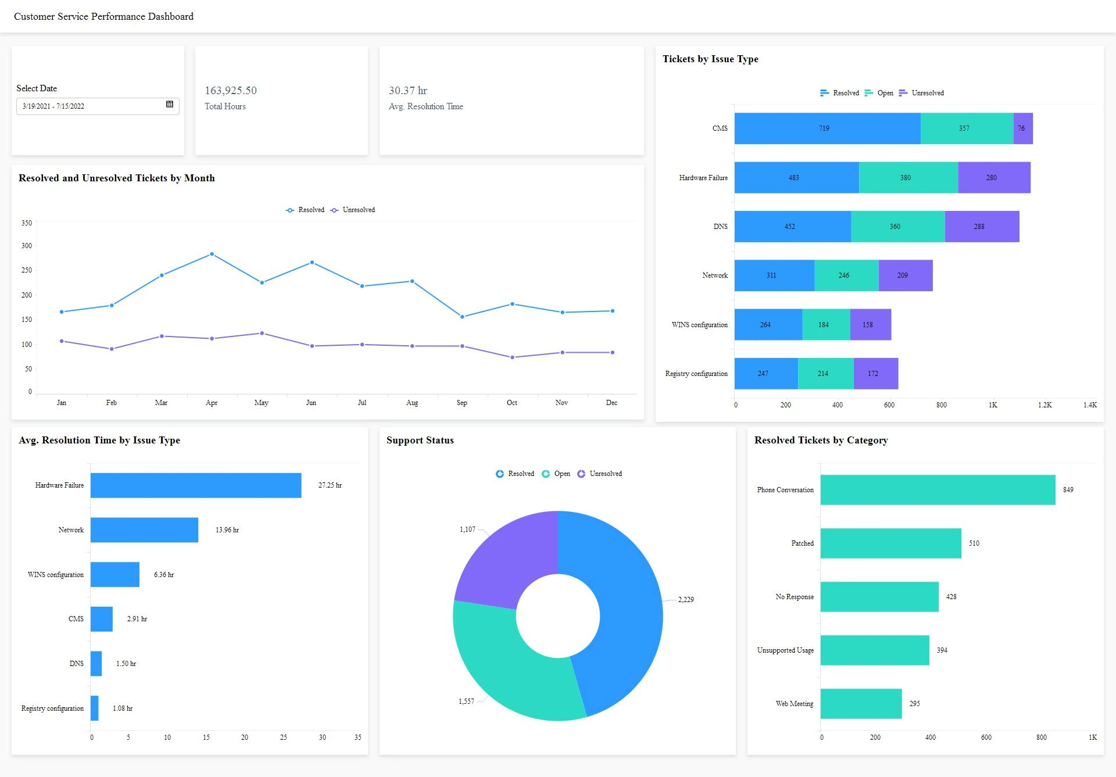Screen dimensions: 1116x777
Task: Click the Resolved Tickets by Category heading
Action: pos(821,440)
